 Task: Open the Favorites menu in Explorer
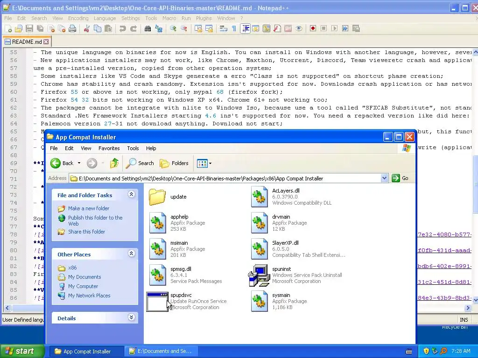click(109, 148)
